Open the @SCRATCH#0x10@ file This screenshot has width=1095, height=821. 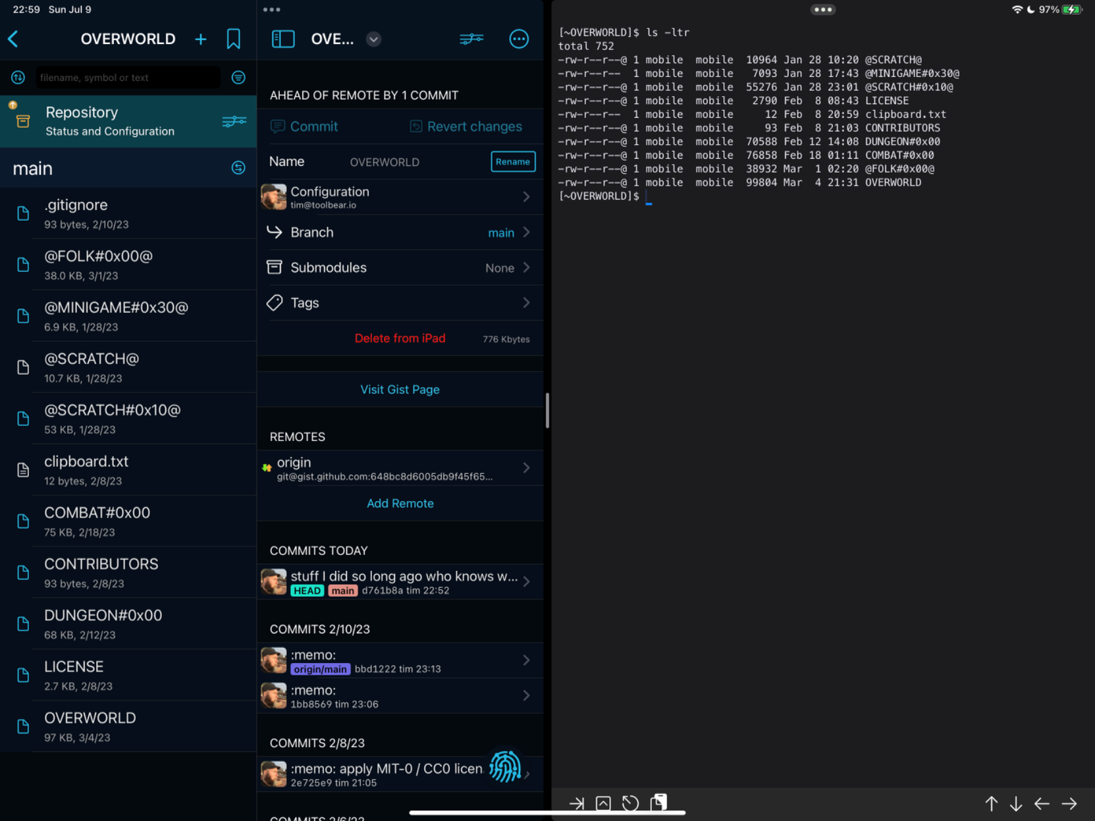[x=128, y=419]
